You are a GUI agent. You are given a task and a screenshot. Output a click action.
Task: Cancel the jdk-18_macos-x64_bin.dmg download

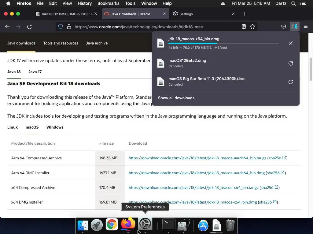point(291,43)
